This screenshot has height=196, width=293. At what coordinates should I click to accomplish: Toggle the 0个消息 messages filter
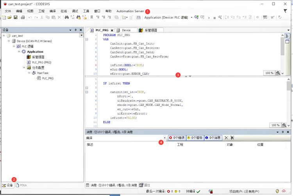tap(213, 138)
